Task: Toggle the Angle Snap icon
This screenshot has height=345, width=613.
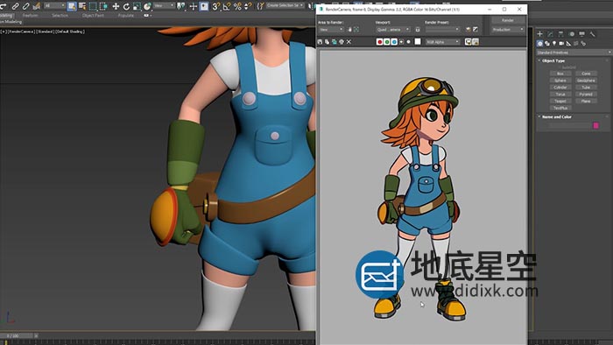Action: 227,6
